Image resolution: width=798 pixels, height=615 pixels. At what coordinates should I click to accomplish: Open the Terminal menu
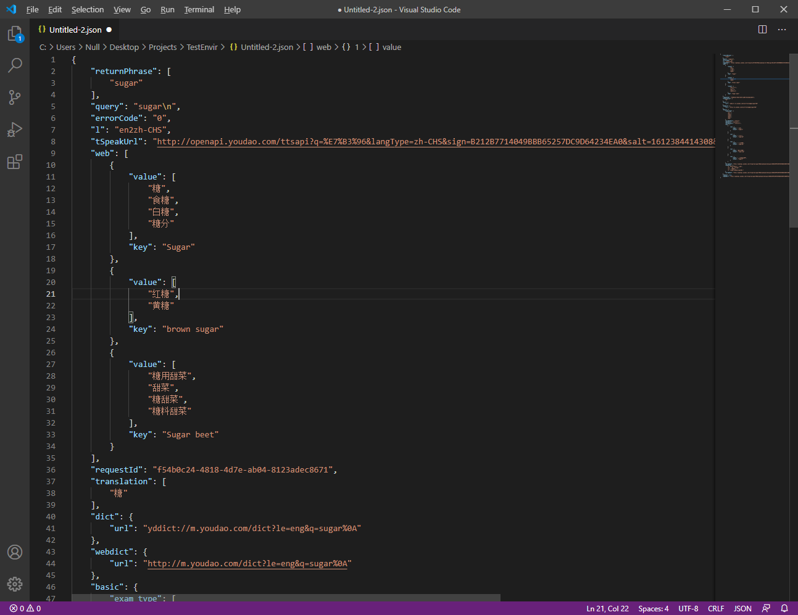(199, 9)
